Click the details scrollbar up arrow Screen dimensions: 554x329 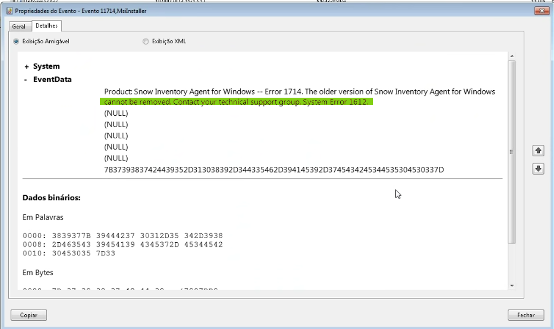click(512, 56)
